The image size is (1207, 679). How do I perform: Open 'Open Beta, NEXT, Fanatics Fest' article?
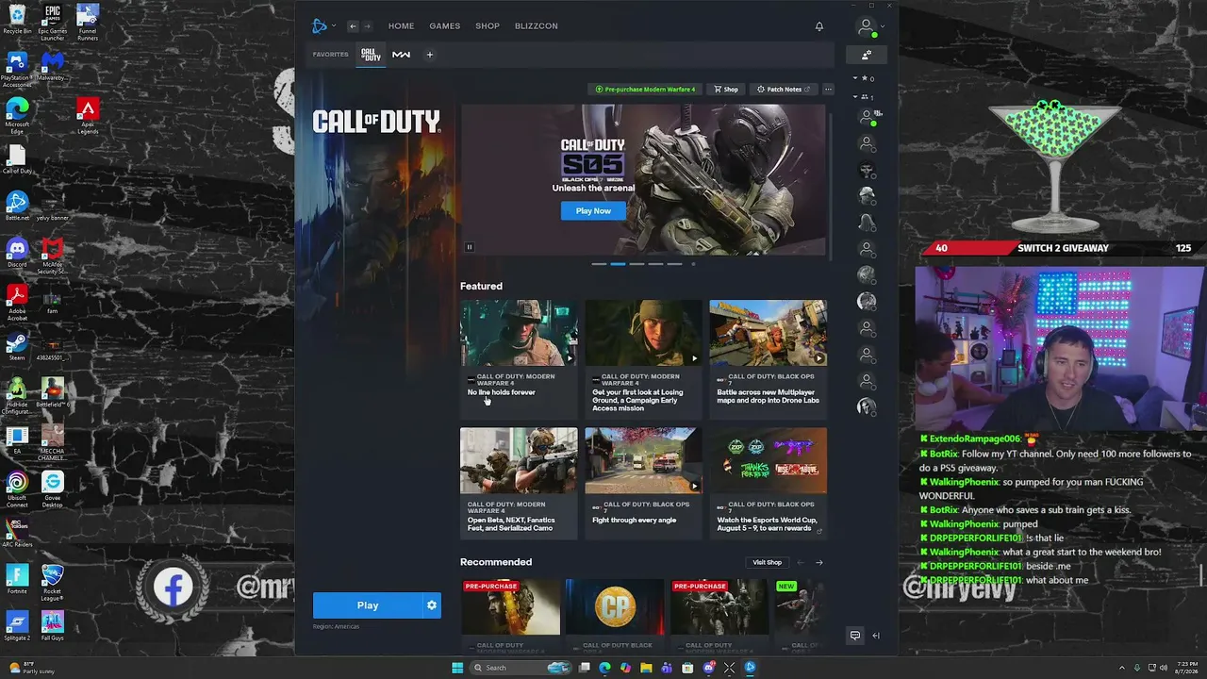coord(519,483)
